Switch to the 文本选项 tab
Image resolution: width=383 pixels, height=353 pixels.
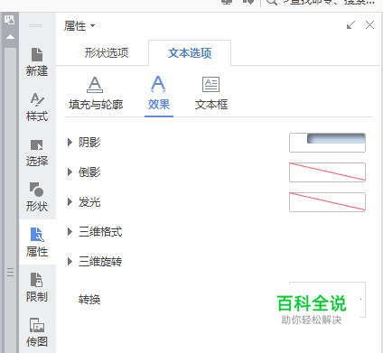click(190, 53)
